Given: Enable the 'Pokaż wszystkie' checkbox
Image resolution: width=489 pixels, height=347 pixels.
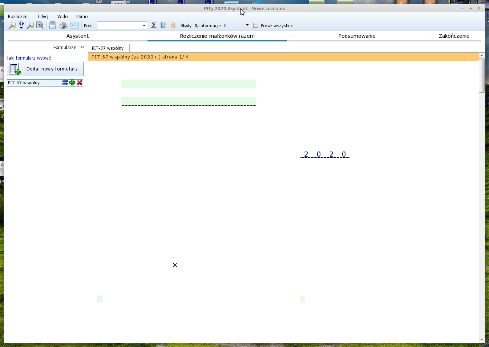Looking at the screenshot, I should pyautogui.click(x=256, y=25).
